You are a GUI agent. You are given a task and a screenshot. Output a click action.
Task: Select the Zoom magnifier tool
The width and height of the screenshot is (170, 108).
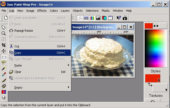(4, 33)
